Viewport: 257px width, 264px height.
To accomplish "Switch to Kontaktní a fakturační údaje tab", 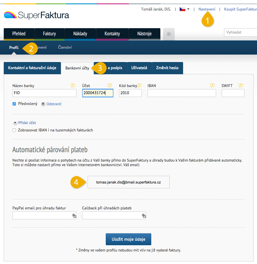I will 32,68.
